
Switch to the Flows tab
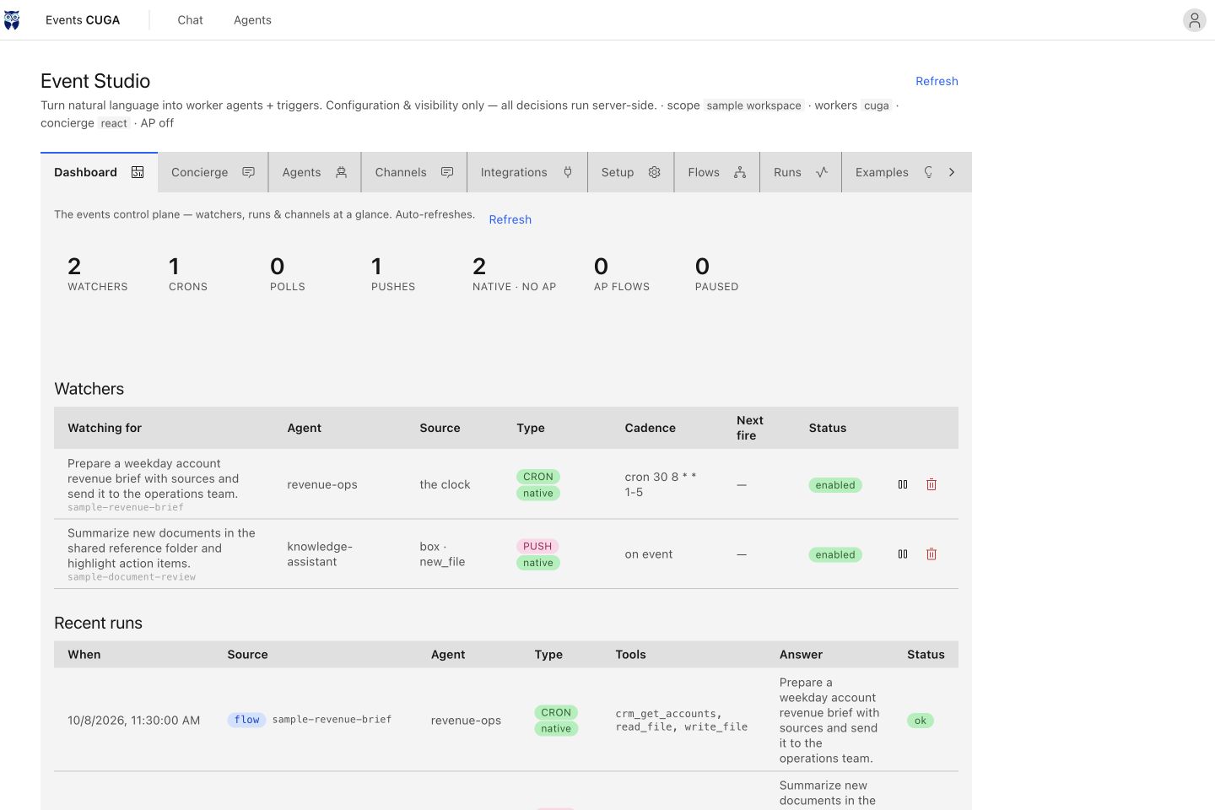[716, 172]
